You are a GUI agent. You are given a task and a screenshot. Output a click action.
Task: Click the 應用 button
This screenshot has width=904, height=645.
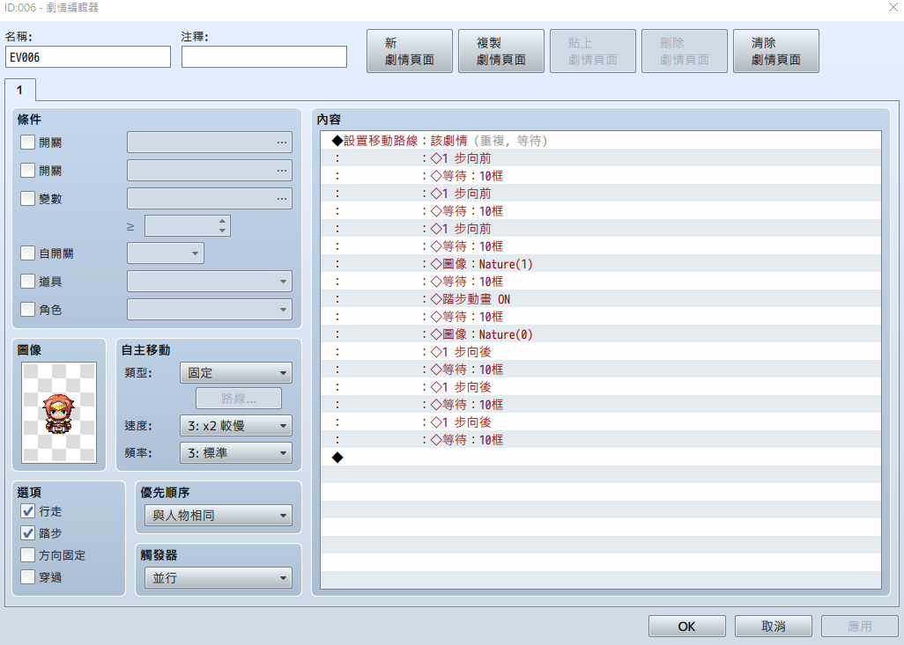860,626
